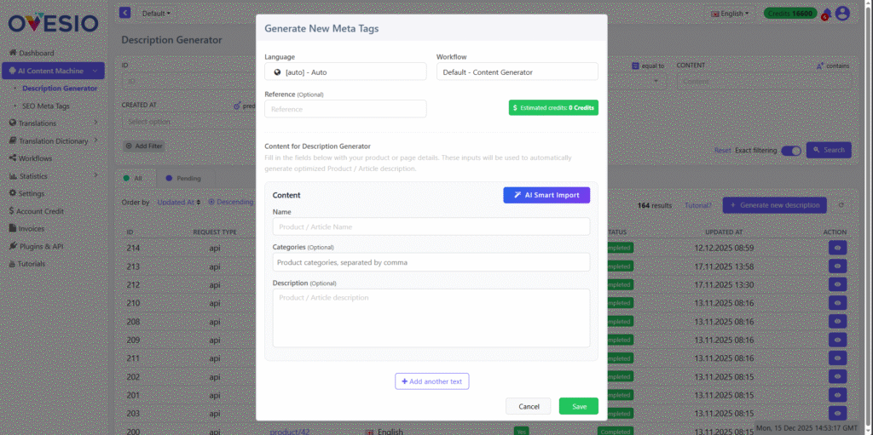873x435 pixels.
Task: Open the Workflow dropdown
Action: pyautogui.click(x=517, y=72)
